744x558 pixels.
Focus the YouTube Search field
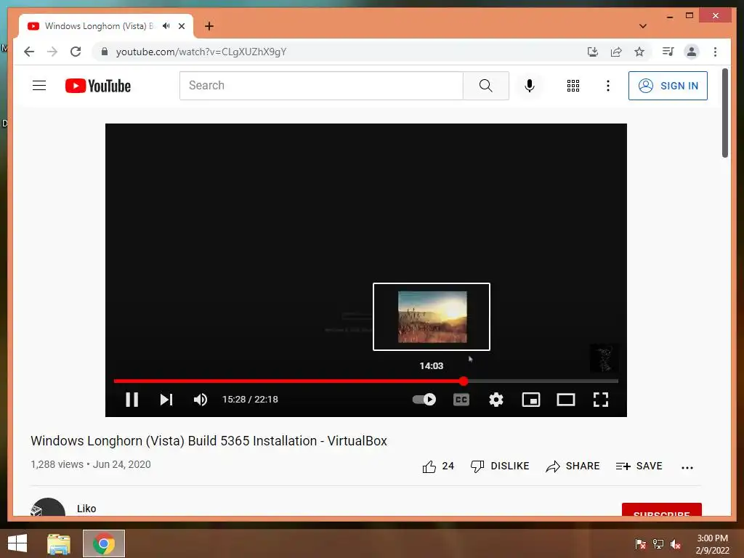pos(321,86)
